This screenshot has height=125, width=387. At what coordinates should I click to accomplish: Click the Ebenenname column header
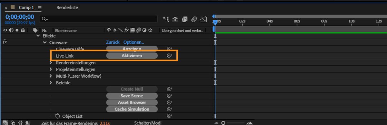(66, 31)
